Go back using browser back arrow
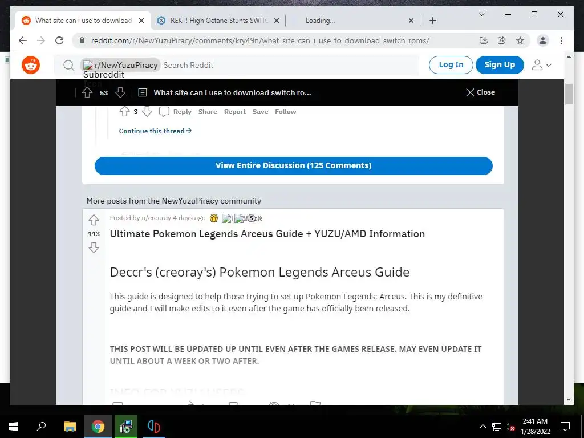This screenshot has height=438, width=584. coord(23,40)
